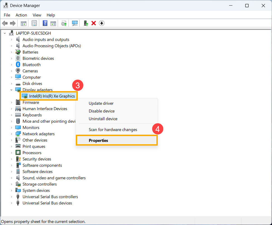Expand Audio inputs and outputs chevron

tap(11, 39)
